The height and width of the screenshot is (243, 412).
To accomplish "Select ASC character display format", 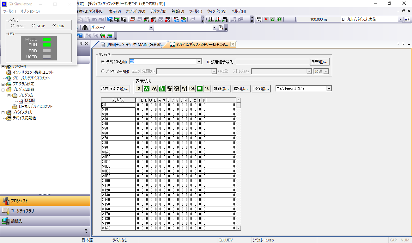I will coord(192,89).
